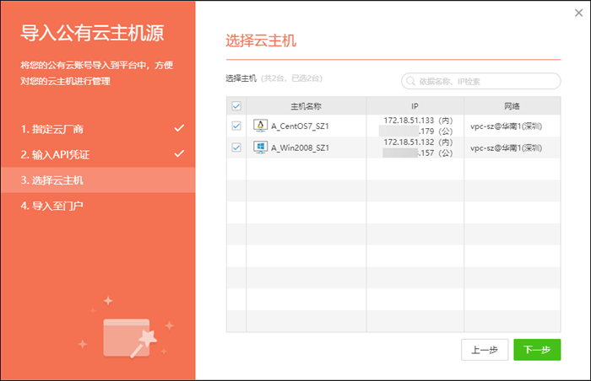This screenshot has width=591, height=381.
Task: Click the 上一步 button
Action: click(485, 350)
